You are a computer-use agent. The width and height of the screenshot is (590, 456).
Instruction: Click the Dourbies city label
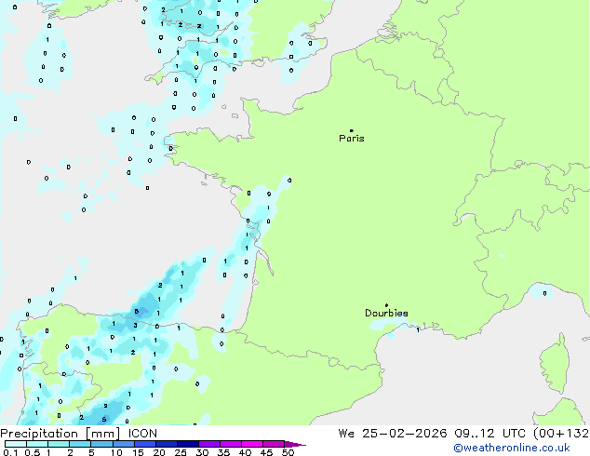(386, 313)
